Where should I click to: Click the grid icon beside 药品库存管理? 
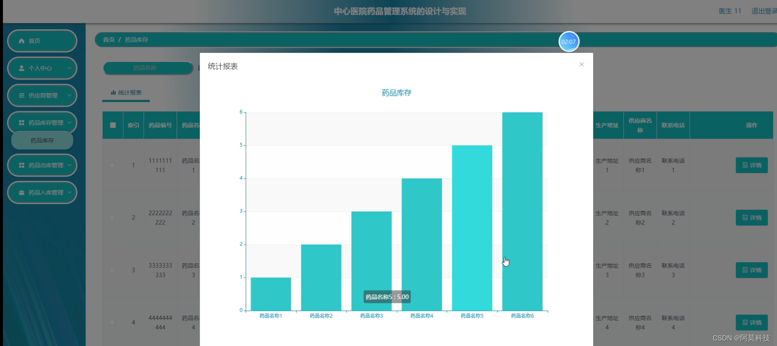tap(22, 123)
